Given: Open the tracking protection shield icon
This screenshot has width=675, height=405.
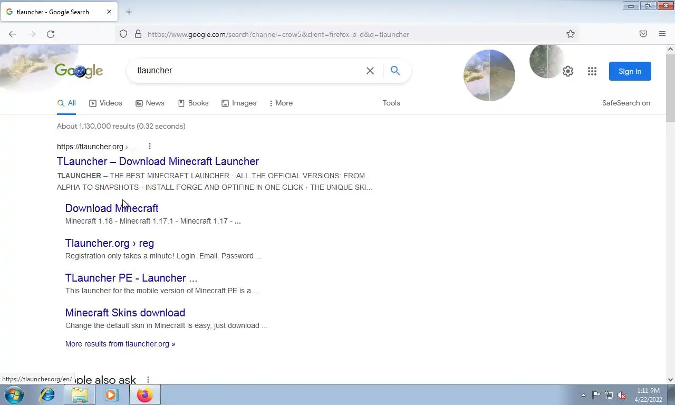Looking at the screenshot, I should pyautogui.click(x=123, y=34).
